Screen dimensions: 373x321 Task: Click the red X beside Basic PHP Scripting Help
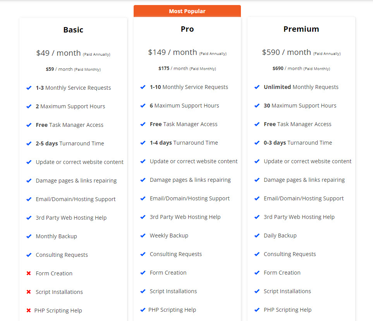(x=29, y=310)
